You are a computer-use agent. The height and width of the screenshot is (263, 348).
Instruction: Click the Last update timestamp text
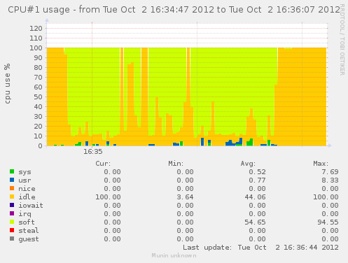(260, 248)
